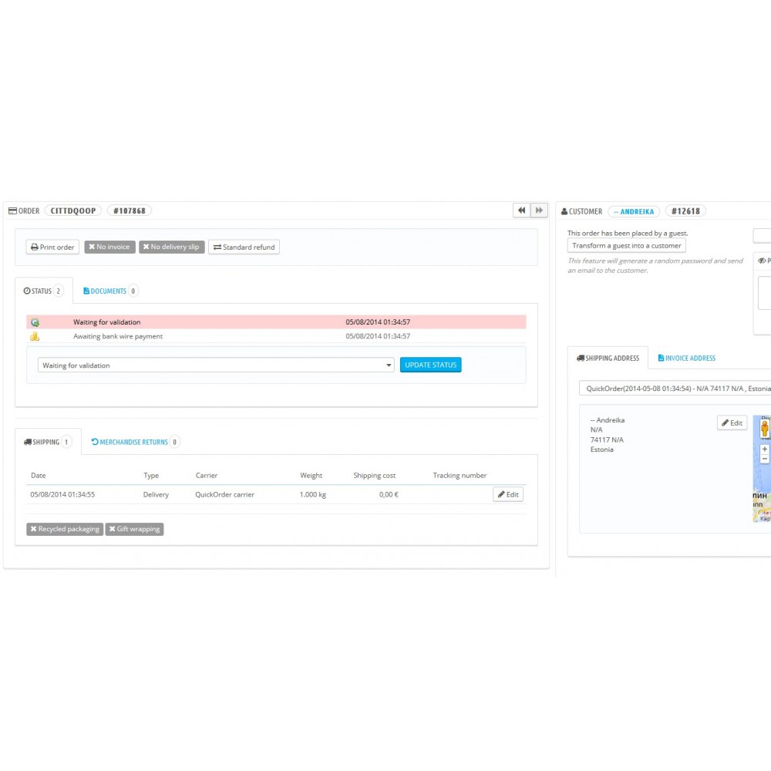
Task: Click the Tracking number column header
Action: click(460, 476)
